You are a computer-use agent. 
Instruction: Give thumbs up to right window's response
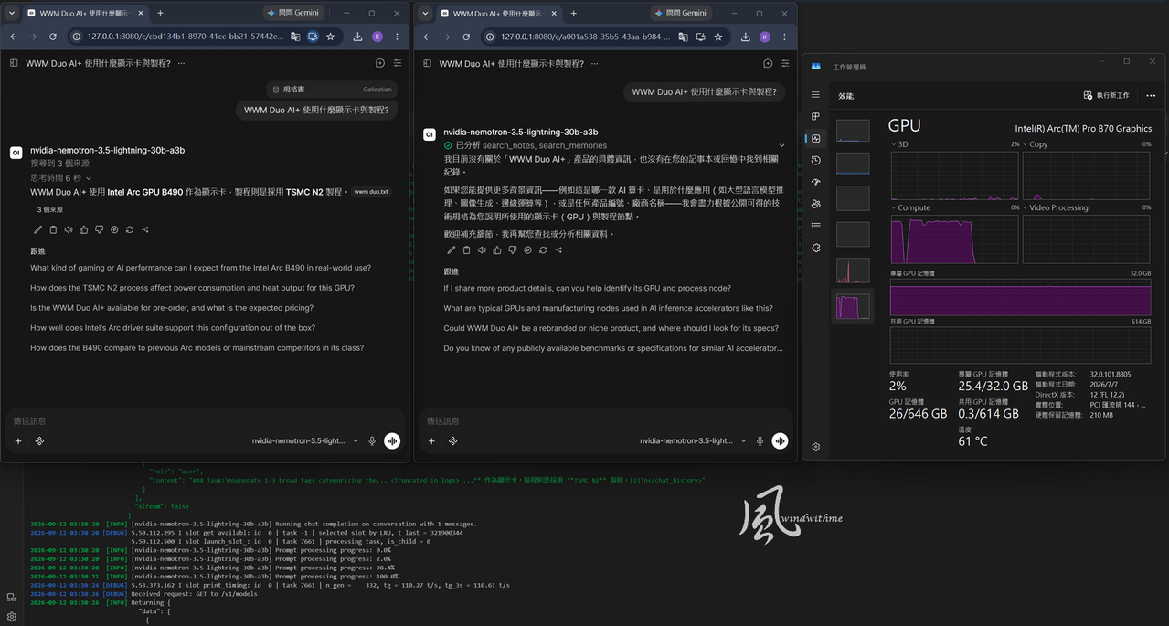(497, 249)
